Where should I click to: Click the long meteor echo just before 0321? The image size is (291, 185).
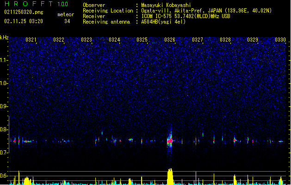28,141
